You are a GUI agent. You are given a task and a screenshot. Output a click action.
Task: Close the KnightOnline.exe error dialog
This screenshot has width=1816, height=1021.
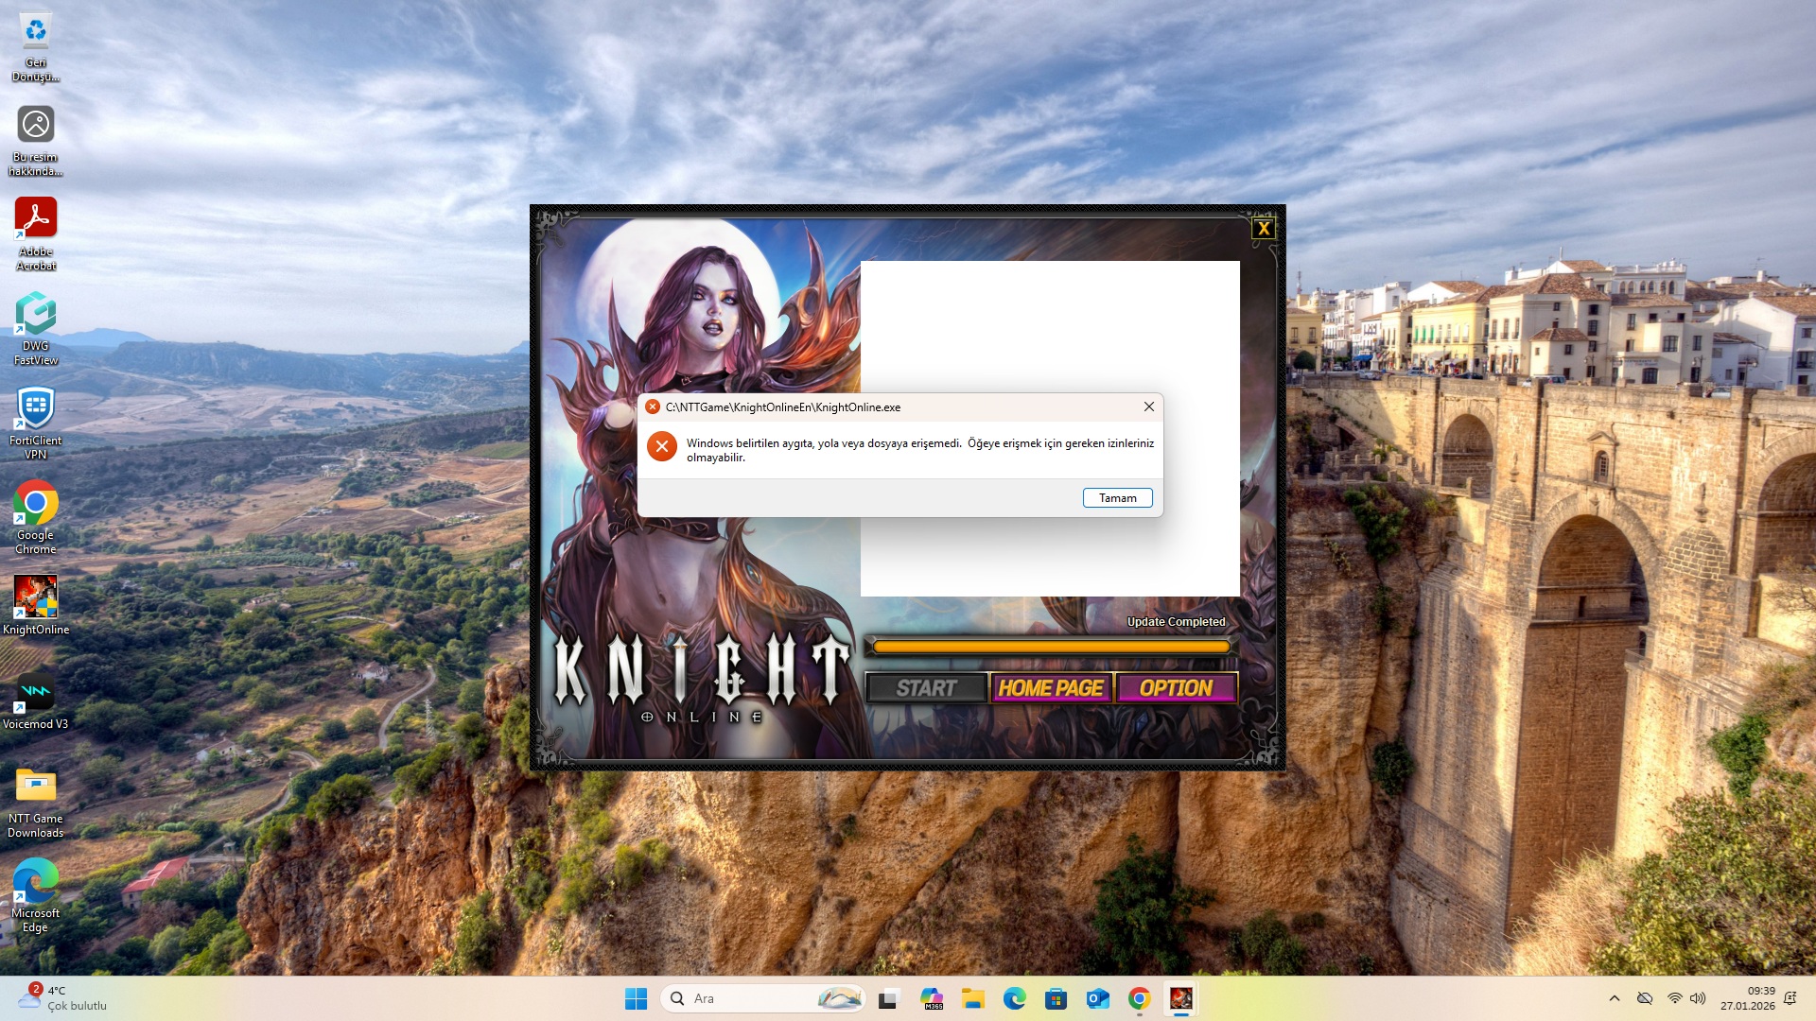(1148, 407)
